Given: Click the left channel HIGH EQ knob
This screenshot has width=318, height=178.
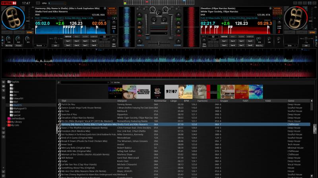Looking at the screenshot, I should 140,15.
